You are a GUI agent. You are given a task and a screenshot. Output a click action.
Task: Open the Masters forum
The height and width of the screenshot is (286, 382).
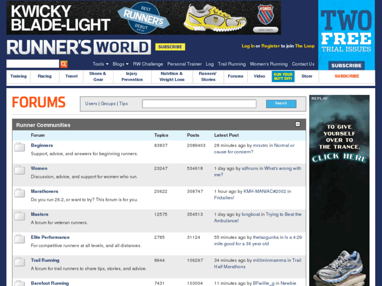[39, 214]
